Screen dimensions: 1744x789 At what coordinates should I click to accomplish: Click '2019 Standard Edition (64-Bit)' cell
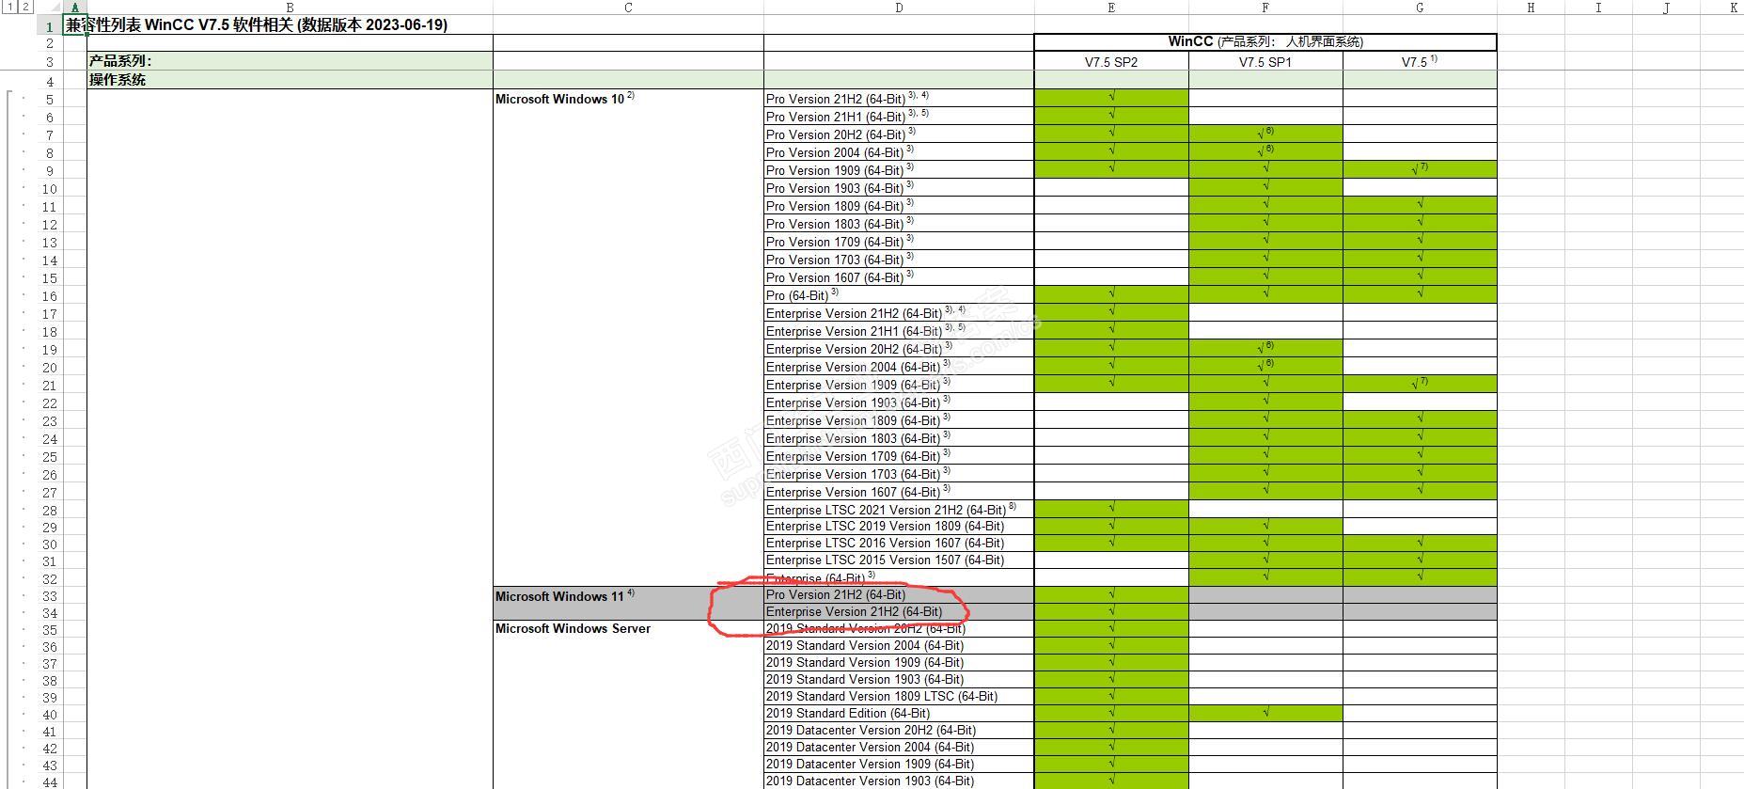[899, 714]
